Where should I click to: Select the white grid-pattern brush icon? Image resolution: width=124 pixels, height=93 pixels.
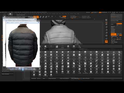tap(85, 64)
